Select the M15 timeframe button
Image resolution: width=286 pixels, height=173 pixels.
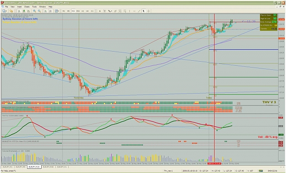73,11
